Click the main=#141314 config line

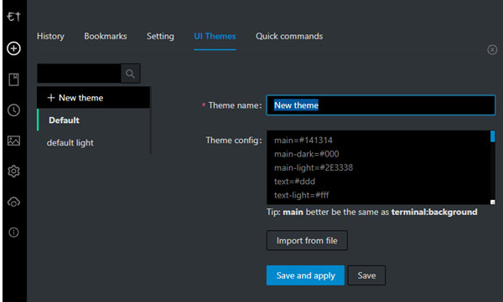[x=303, y=141]
